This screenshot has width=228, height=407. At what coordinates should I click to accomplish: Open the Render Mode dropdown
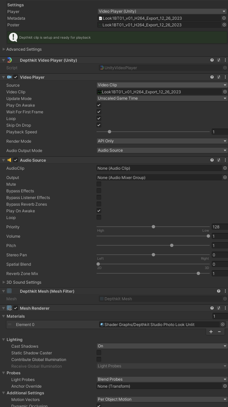coord(162,141)
